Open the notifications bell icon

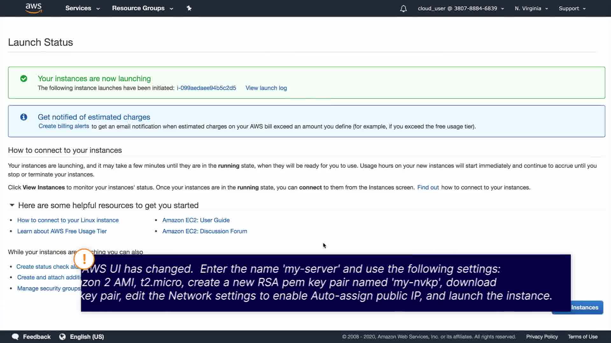403,9
